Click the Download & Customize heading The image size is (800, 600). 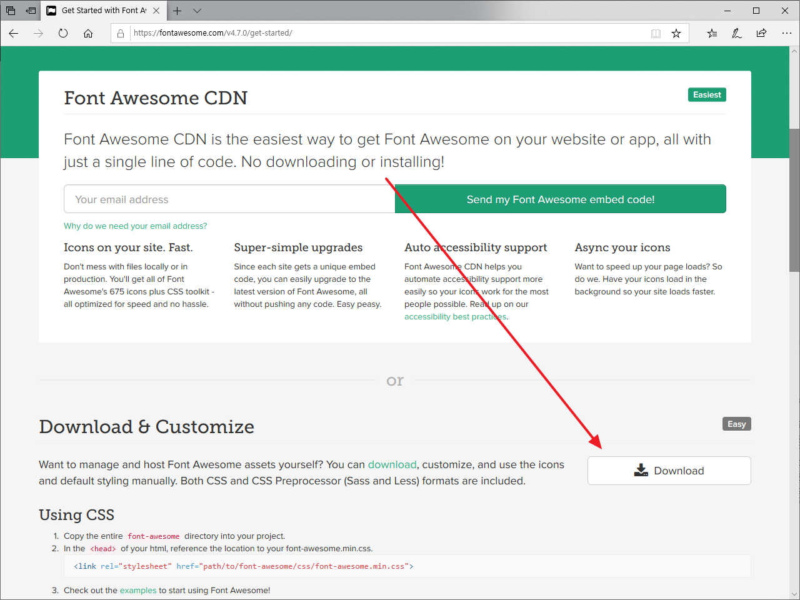click(x=146, y=427)
